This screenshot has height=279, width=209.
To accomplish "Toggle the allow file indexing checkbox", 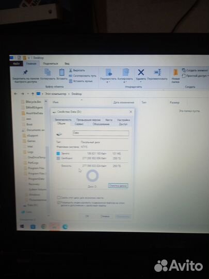I will click(59, 203).
